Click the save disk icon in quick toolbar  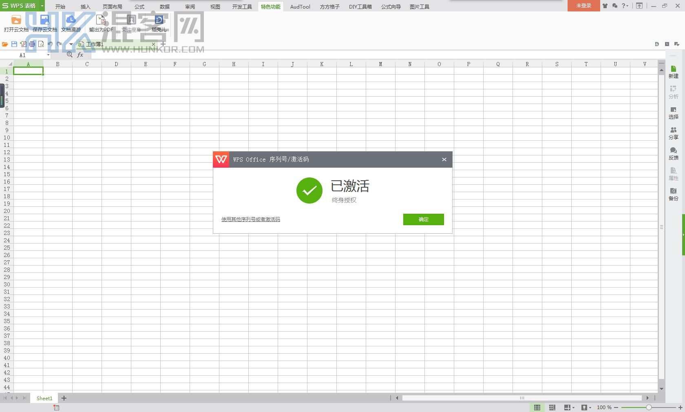click(x=14, y=44)
